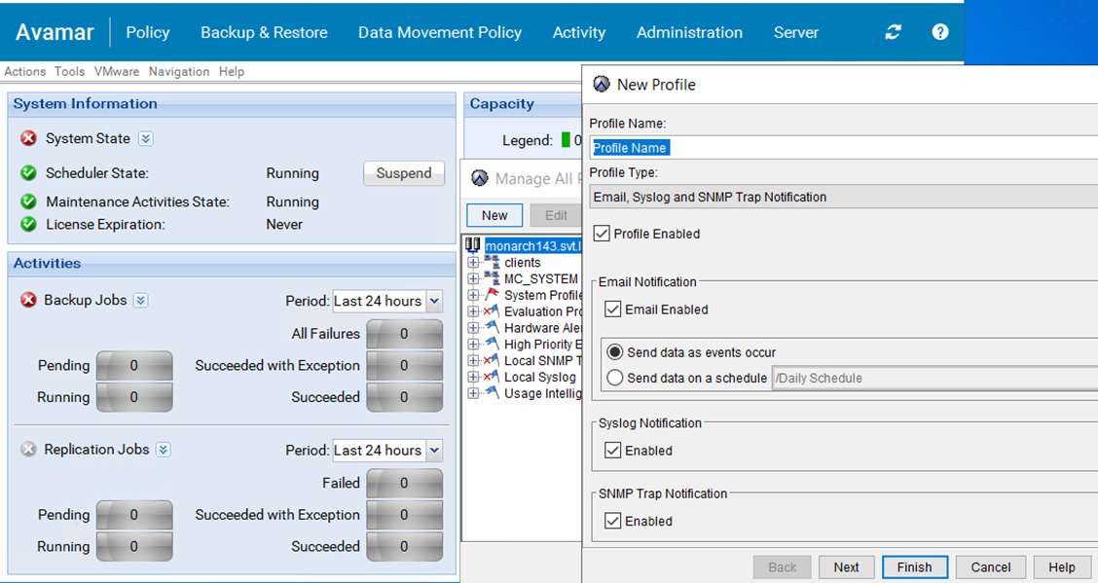1098x583 pixels.
Task: Expand the System State details chevron
Action: pos(145,139)
